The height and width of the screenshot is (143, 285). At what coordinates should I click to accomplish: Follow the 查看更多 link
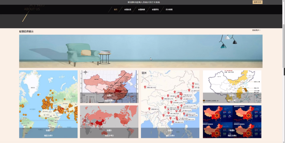[256, 30]
